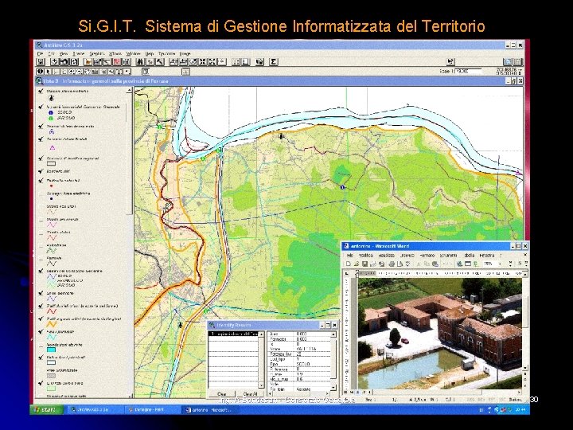Click the grey rectangle legend symbol
573x430 pixels.
click(x=51, y=376)
